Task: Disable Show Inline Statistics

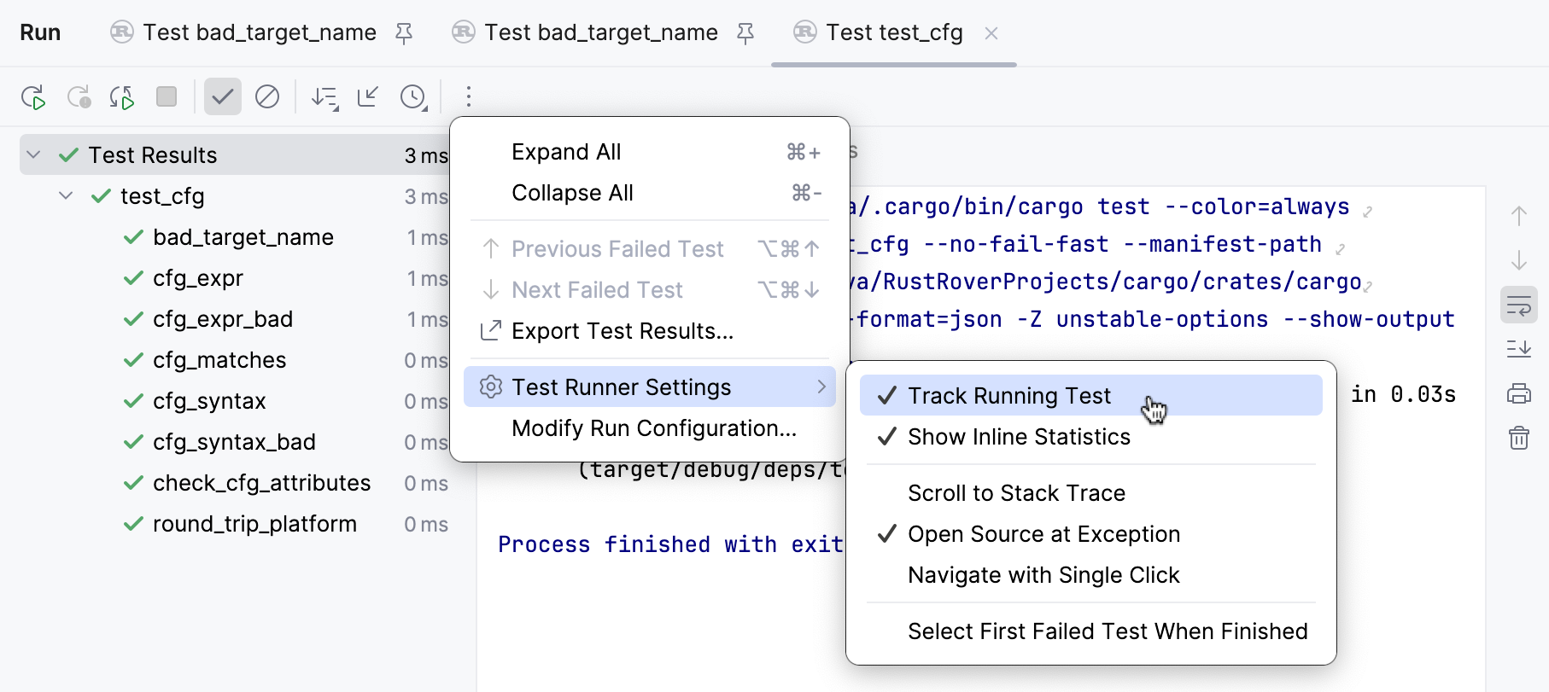Action: click(x=1020, y=437)
